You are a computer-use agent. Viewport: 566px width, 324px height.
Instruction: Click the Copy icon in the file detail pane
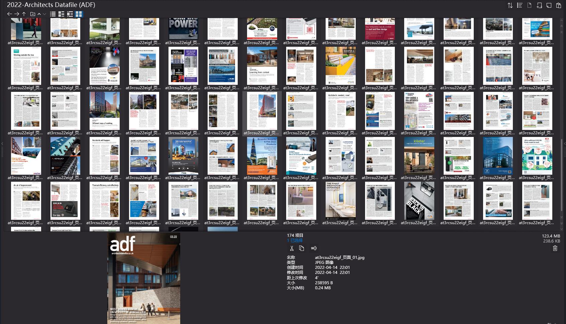302,248
